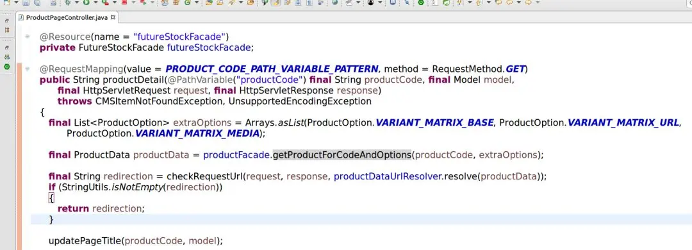Open Forward navigation history dropdown arrow
This screenshot has height=250, width=692.
pos(538,3)
